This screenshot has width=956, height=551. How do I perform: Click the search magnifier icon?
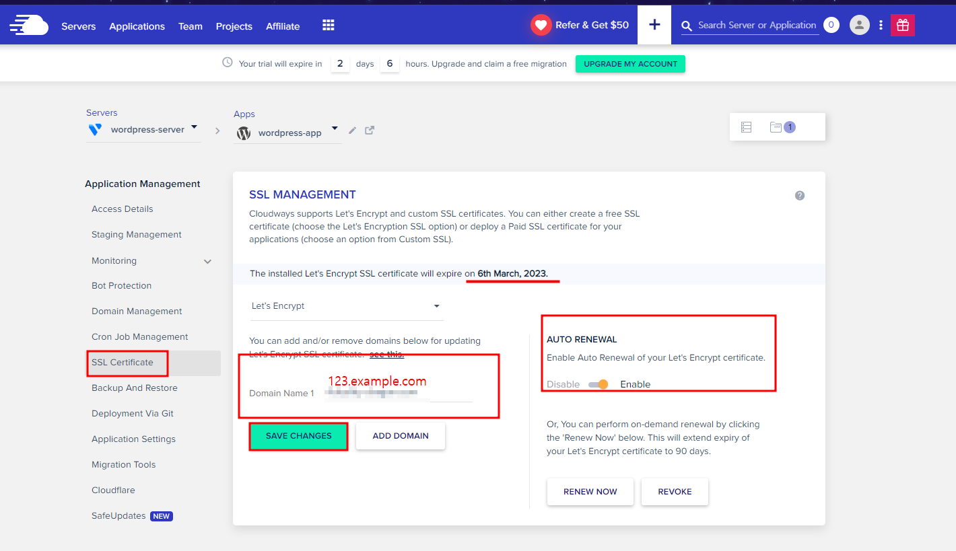click(687, 26)
